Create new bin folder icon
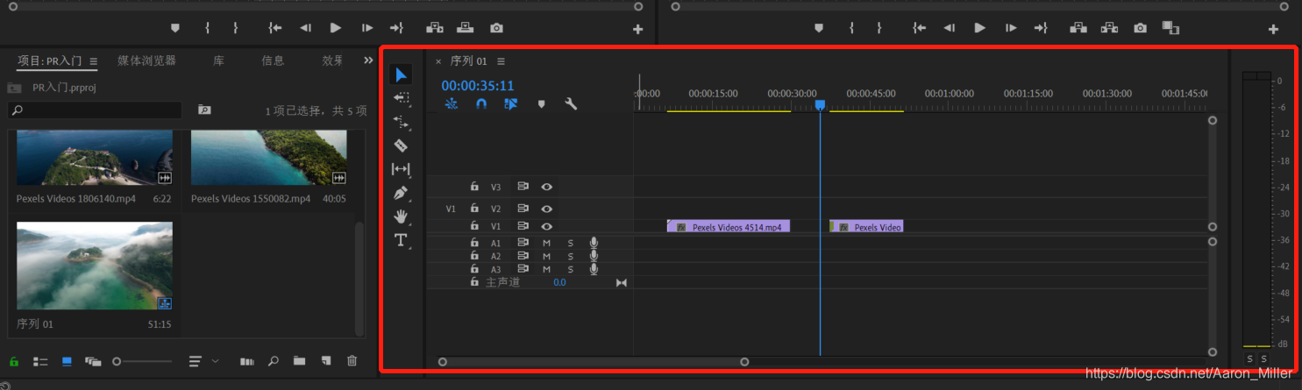Image resolution: width=1302 pixels, height=390 pixels. (x=299, y=360)
